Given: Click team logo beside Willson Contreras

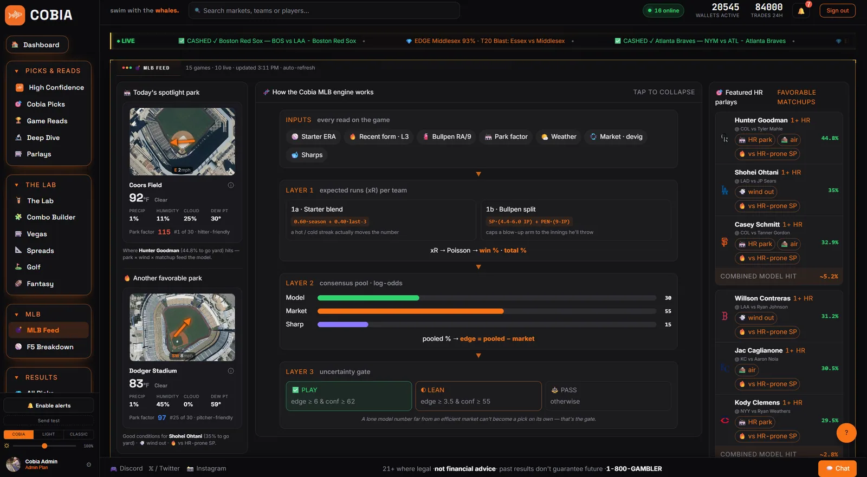Looking at the screenshot, I should [x=724, y=316].
